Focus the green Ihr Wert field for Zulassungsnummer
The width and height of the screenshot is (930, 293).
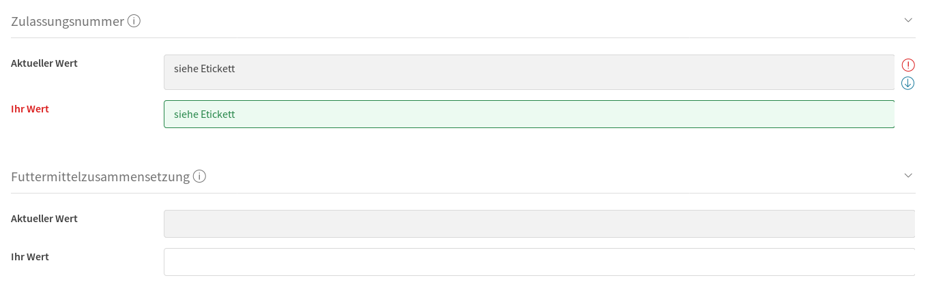point(529,114)
